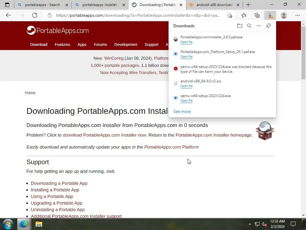Viewport: 306px width, 230px height.
Task: Click See more in Downloads panel
Action: (x=182, y=111)
